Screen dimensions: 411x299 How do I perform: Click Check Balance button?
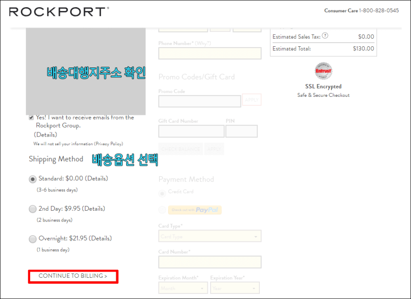click(180, 149)
